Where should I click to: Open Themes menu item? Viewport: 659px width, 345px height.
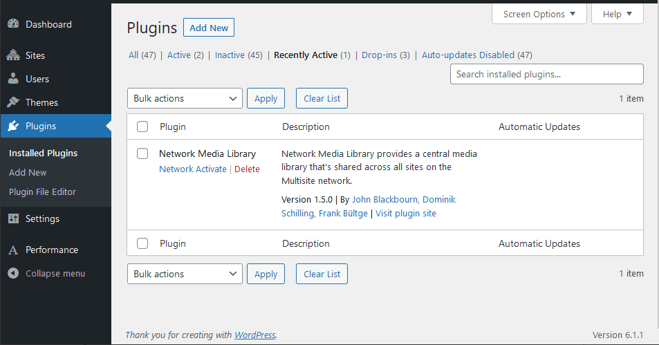click(x=41, y=102)
